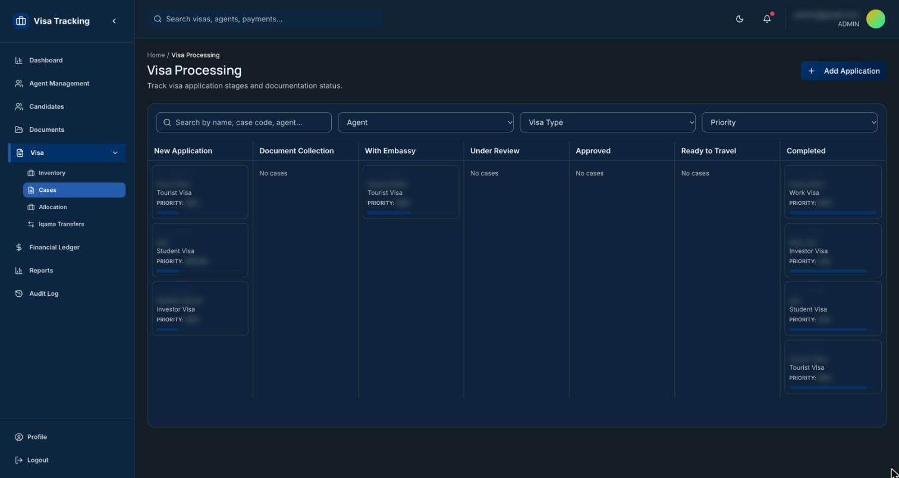Click the Candidates people icon
The height and width of the screenshot is (478, 899).
(x=18, y=107)
